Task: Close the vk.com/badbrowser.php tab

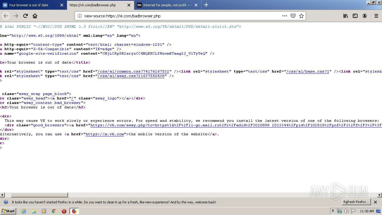Action: [129, 5]
